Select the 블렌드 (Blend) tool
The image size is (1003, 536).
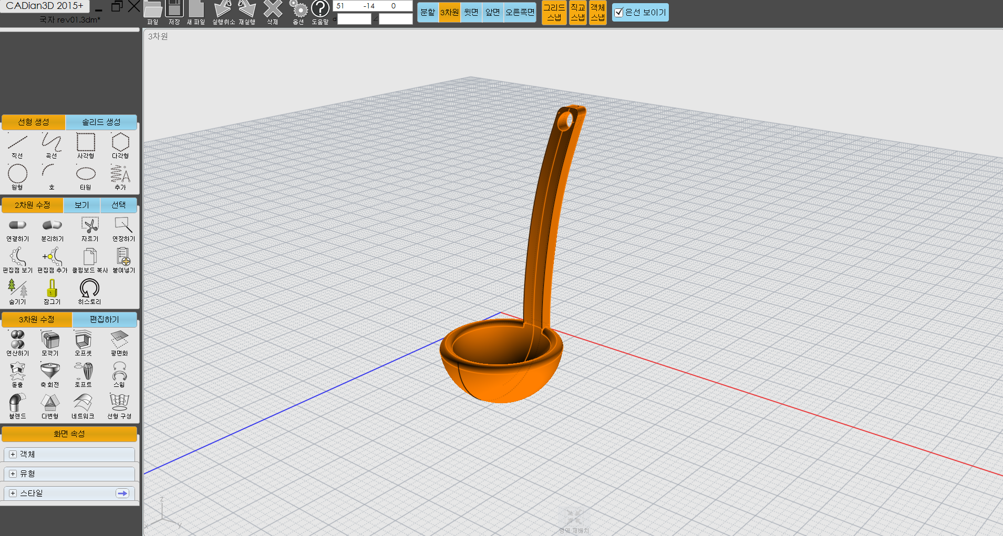click(17, 403)
